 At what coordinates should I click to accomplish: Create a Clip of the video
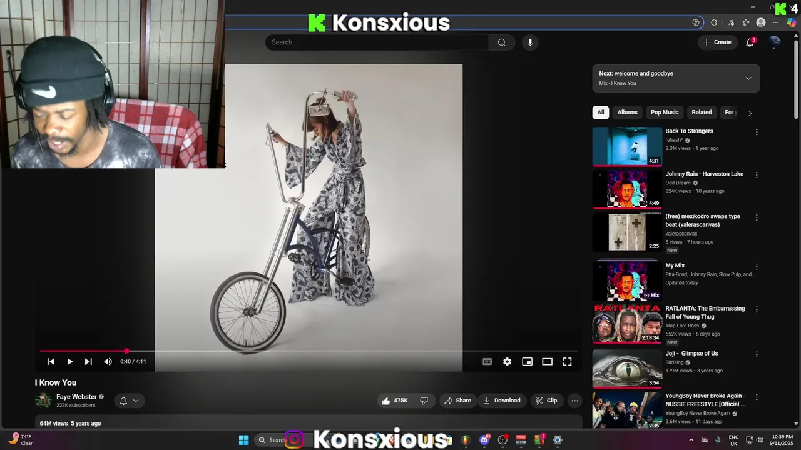546,401
